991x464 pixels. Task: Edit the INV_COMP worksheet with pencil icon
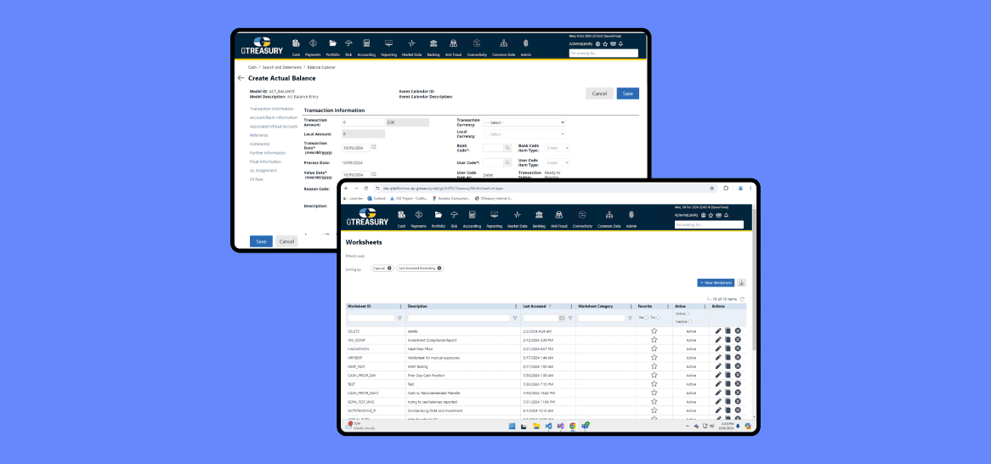(x=718, y=340)
